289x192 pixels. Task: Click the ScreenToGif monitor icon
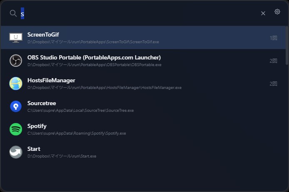click(15, 38)
